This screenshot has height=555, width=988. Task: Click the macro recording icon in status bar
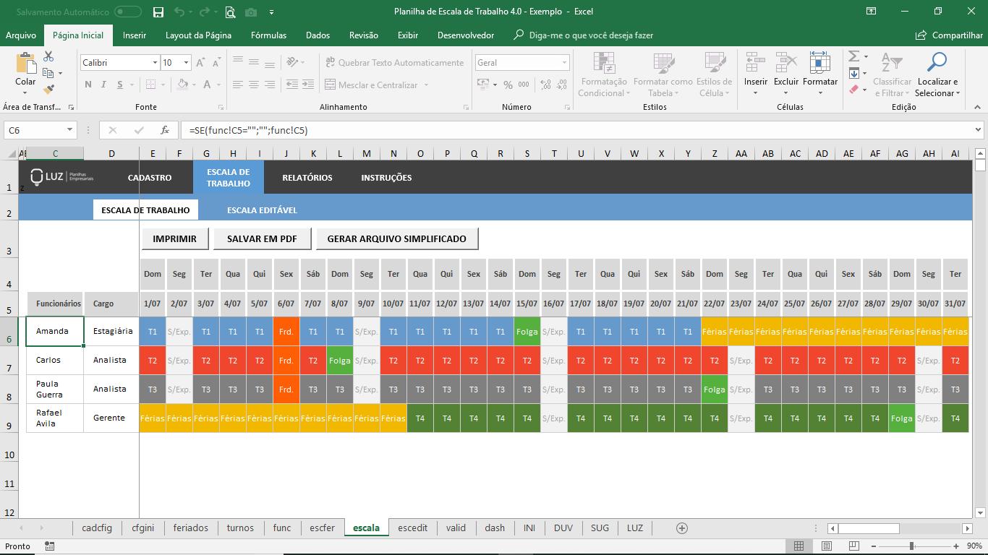49,546
